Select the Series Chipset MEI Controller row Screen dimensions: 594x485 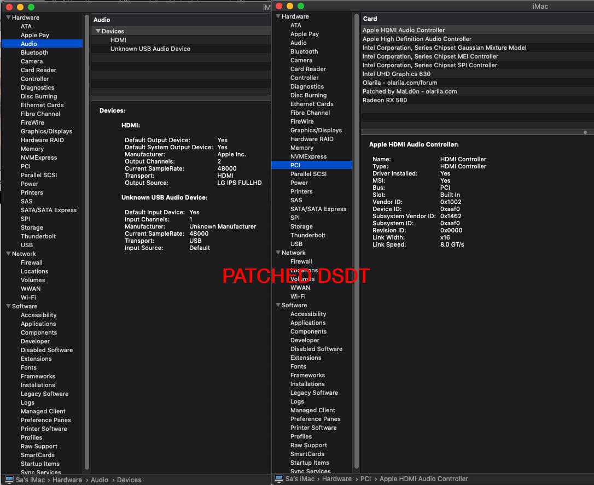pos(477,56)
